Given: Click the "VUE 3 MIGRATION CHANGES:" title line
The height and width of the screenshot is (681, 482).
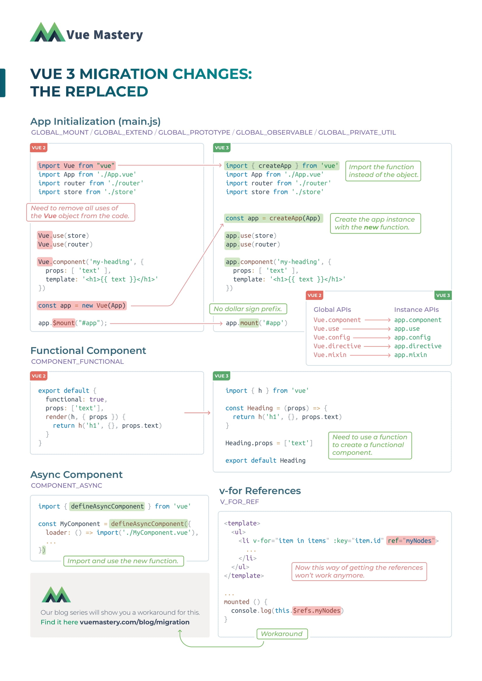Looking at the screenshot, I should pos(141,74).
